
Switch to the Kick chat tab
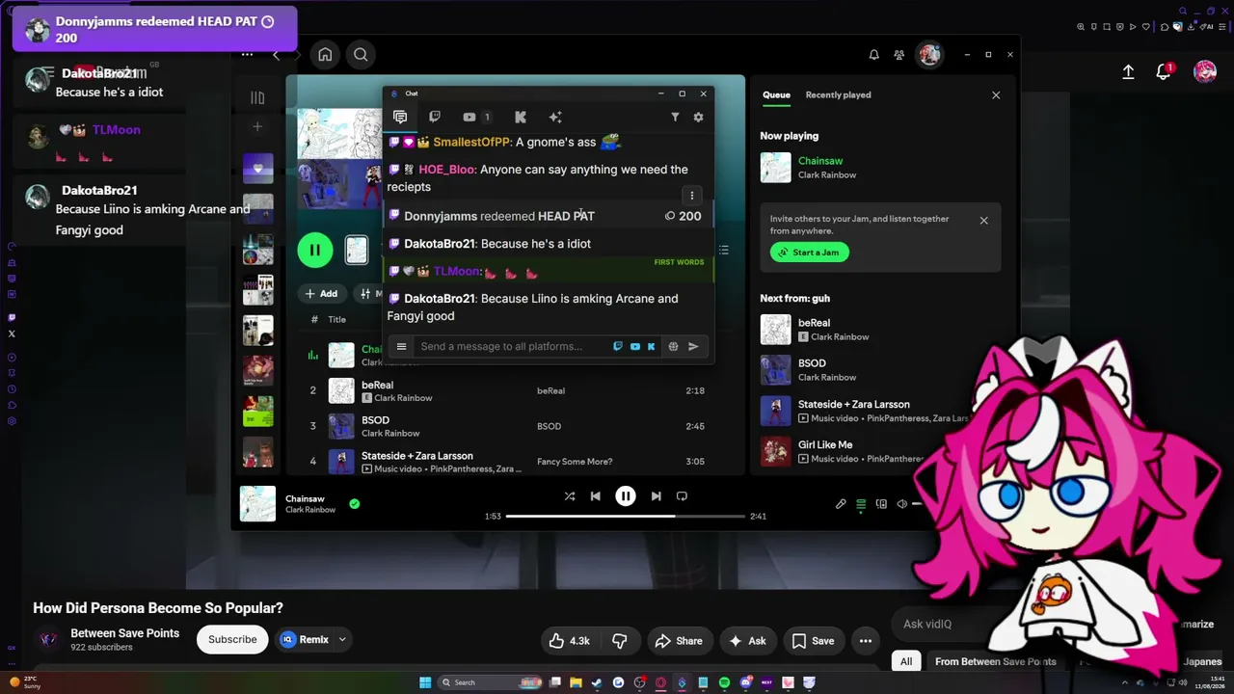click(521, 117)
